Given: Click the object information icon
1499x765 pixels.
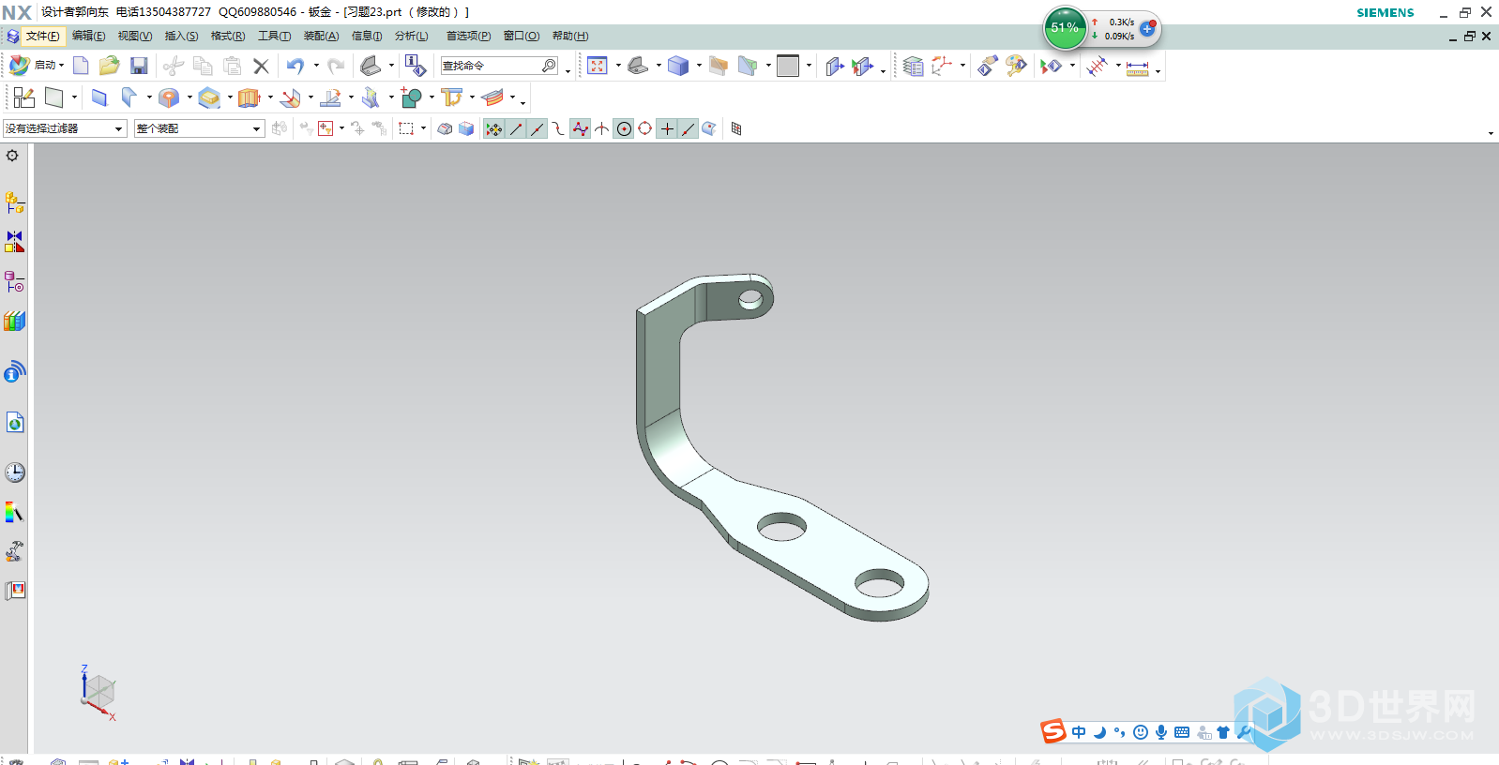Looking at the screenshot, I should (x=415, y=66).
